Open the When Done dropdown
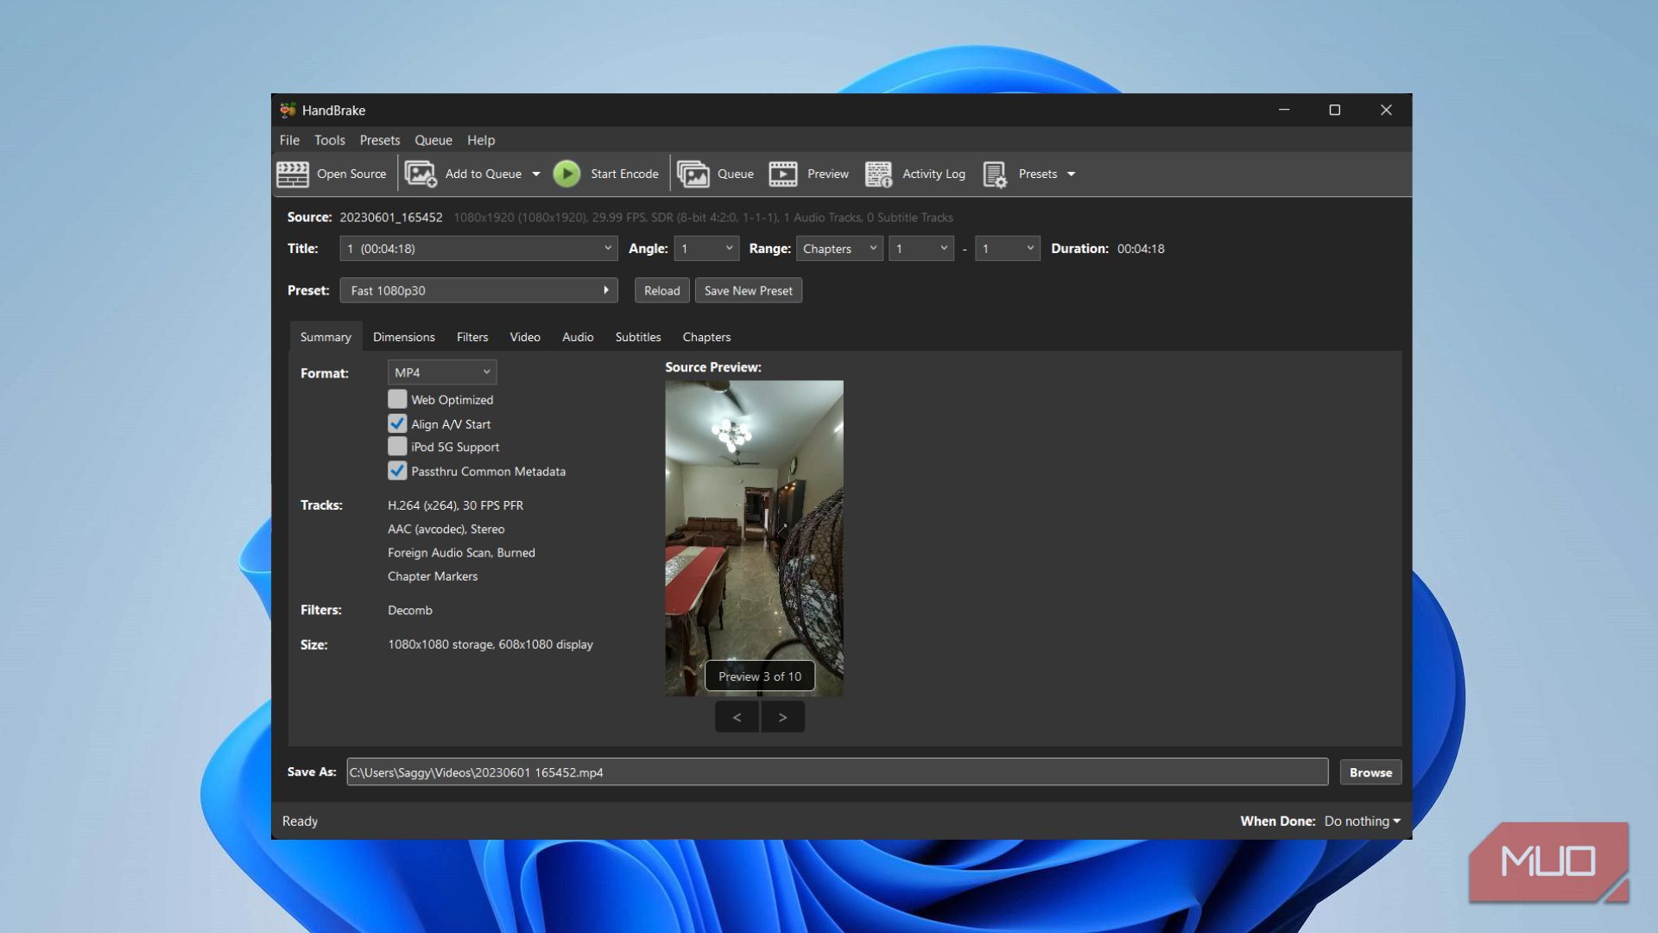 [1363, 821]
